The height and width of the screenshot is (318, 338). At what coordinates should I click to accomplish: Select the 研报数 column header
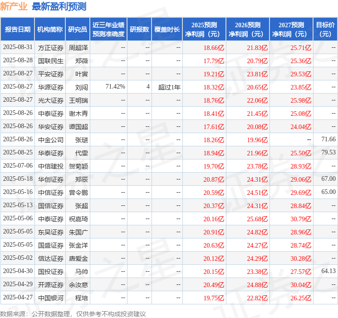139,30
